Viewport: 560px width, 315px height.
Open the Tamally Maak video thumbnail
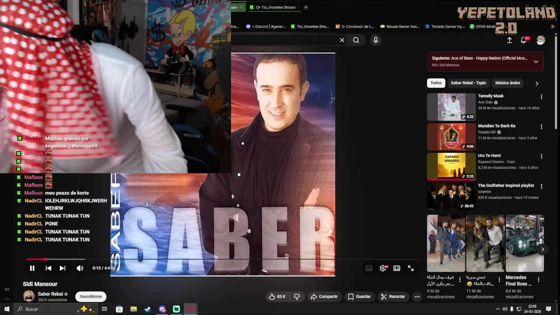451,107
